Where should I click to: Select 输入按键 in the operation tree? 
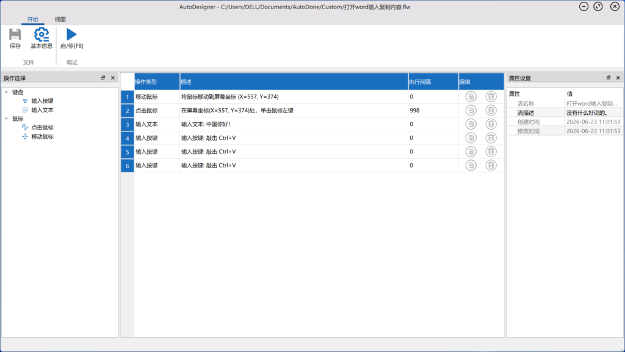pyautogui.click(x=42, y=101)
